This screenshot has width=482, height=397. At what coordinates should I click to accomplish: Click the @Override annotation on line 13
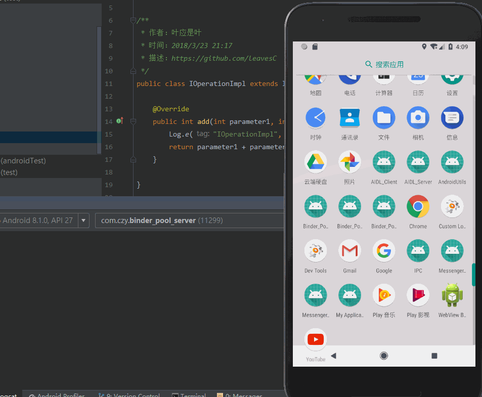171,109
